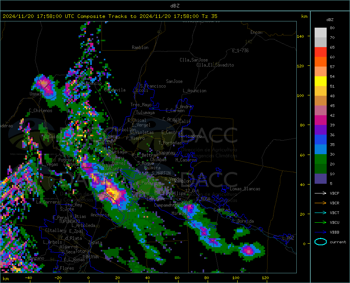The width and height of the screenshot is (350, 283).
Task: Click the MENDOZA city label
Action: (x=104, y=142)
